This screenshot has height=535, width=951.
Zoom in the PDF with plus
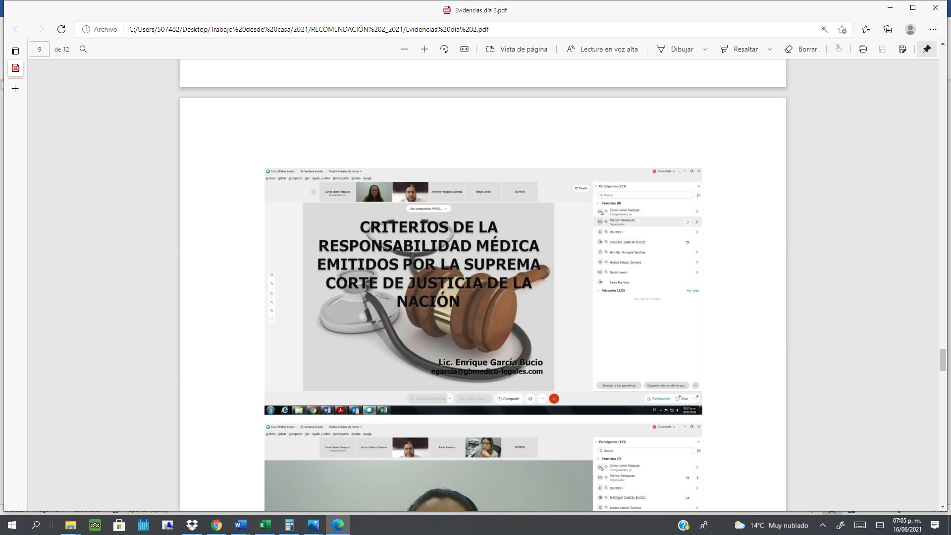click(x=424, y=49)
